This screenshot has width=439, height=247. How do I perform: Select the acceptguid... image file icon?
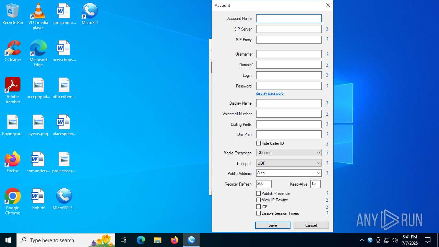[x=38, y=88]
